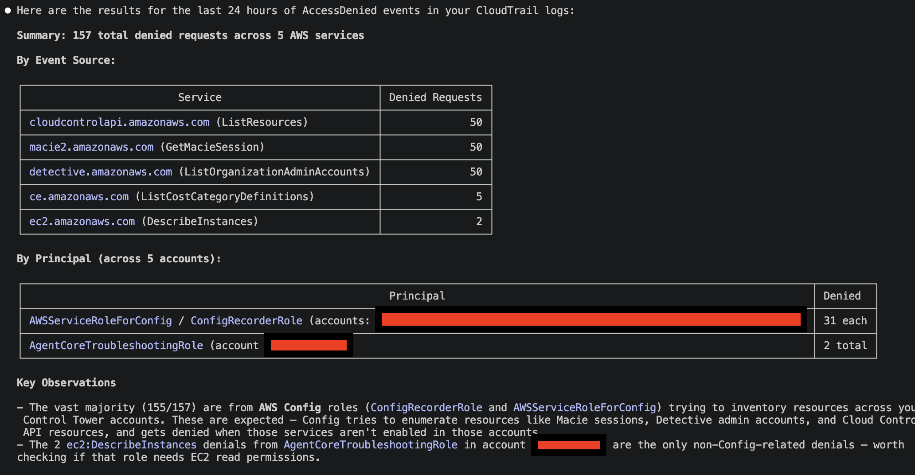The width and height of the screenshot is (915, 475).
Task: Click the redacted accounts block beside ConfigRecorderRole
Action: (590, 319)
